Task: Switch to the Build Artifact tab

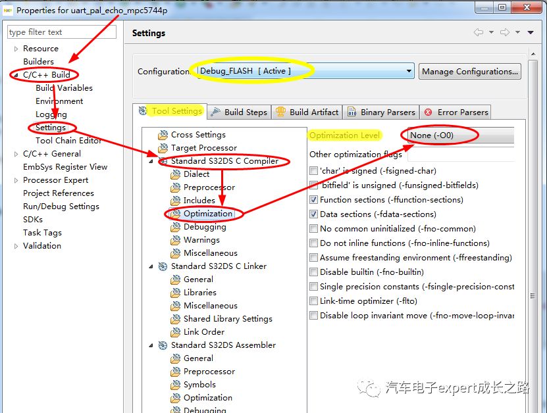Action: [307, 112]
